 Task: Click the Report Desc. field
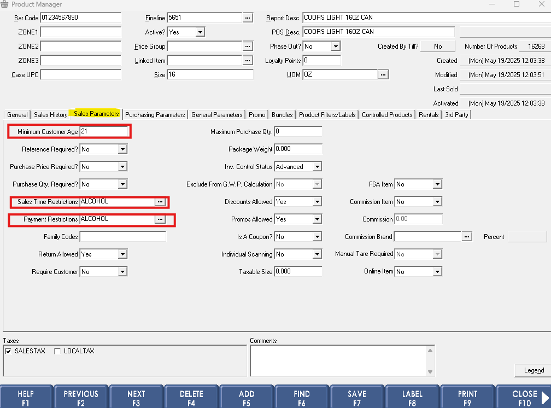(x=426, y=18)
